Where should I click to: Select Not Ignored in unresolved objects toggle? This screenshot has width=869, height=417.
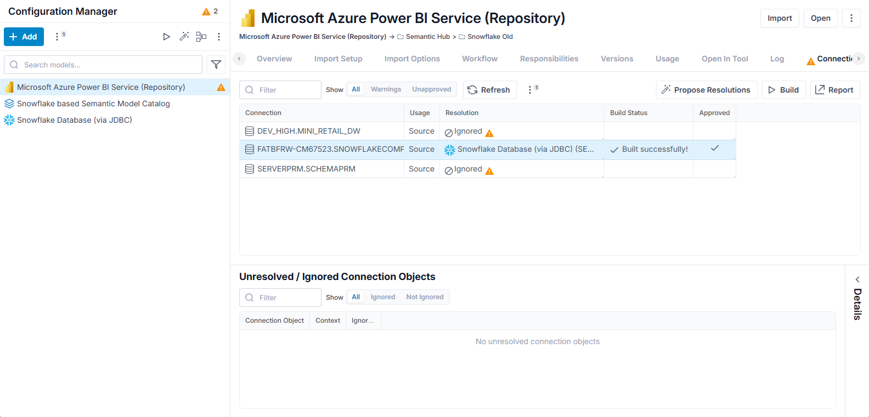(x=425, y=297)
